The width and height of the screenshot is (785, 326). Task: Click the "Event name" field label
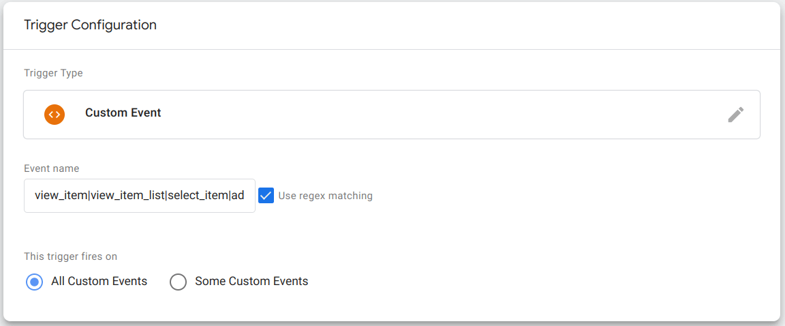[x=52, y=168]
